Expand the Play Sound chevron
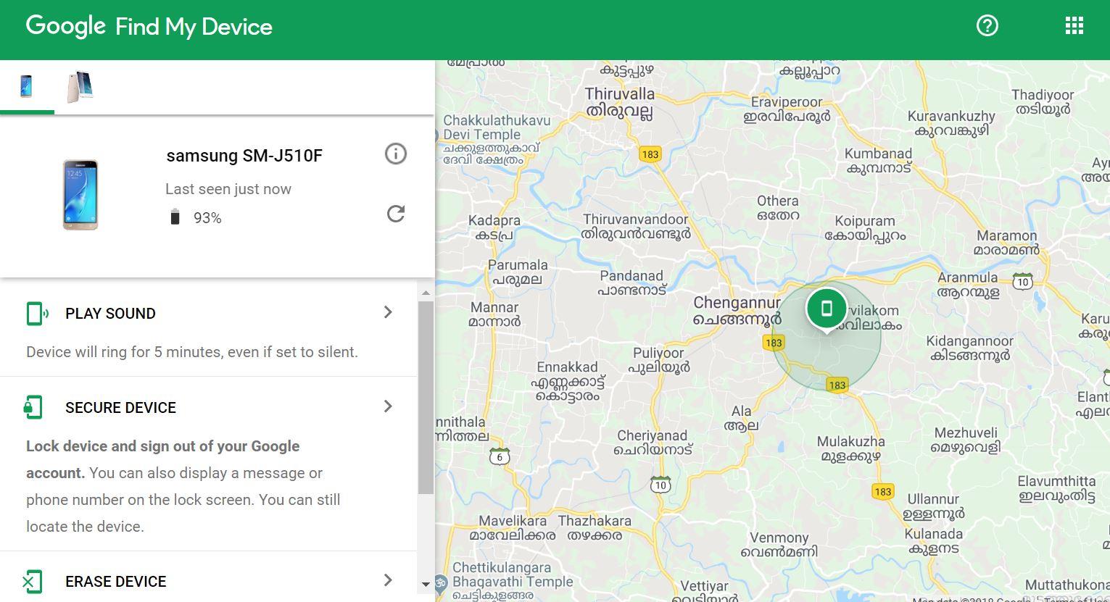1110x602 pixels. click(x=388, y=312)
